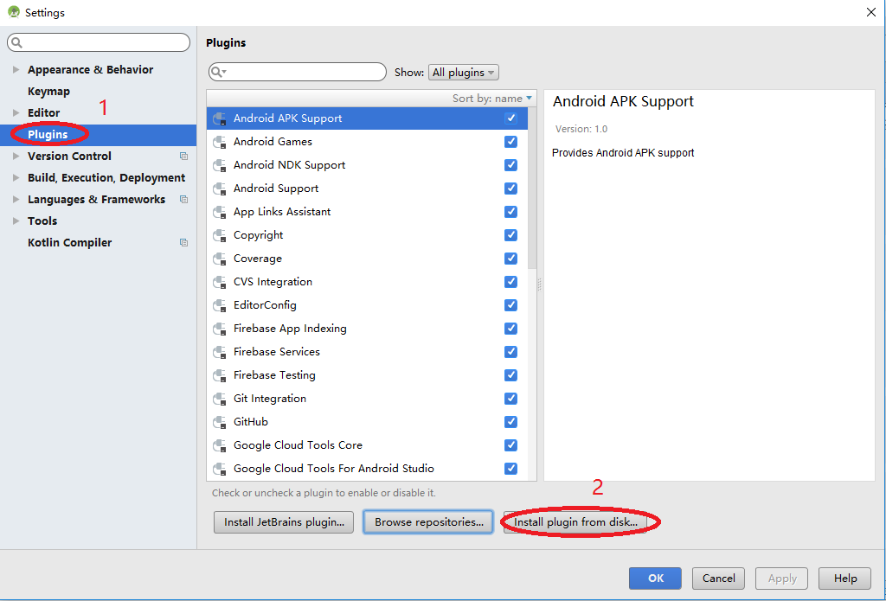The height and width of the screenshot is (601, 886).
Task: Click the Android Support plugin icon
Action: click(x=219, y=189)
